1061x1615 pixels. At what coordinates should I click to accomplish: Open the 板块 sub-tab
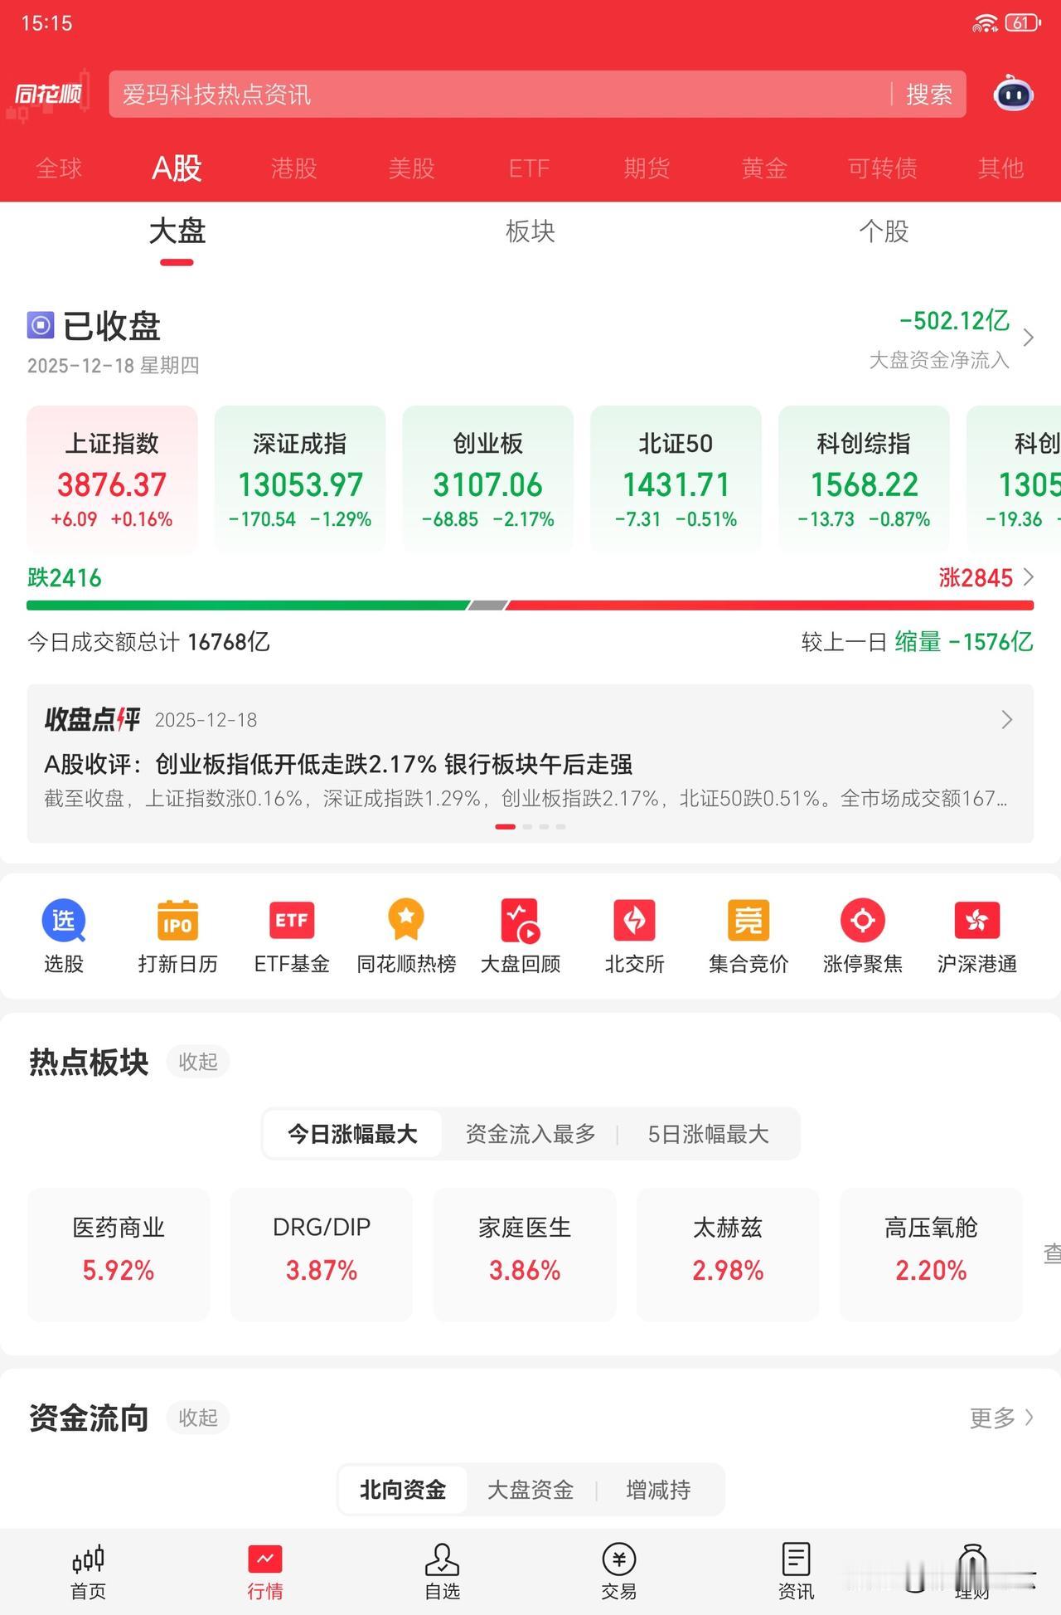[x=530, y=231]
